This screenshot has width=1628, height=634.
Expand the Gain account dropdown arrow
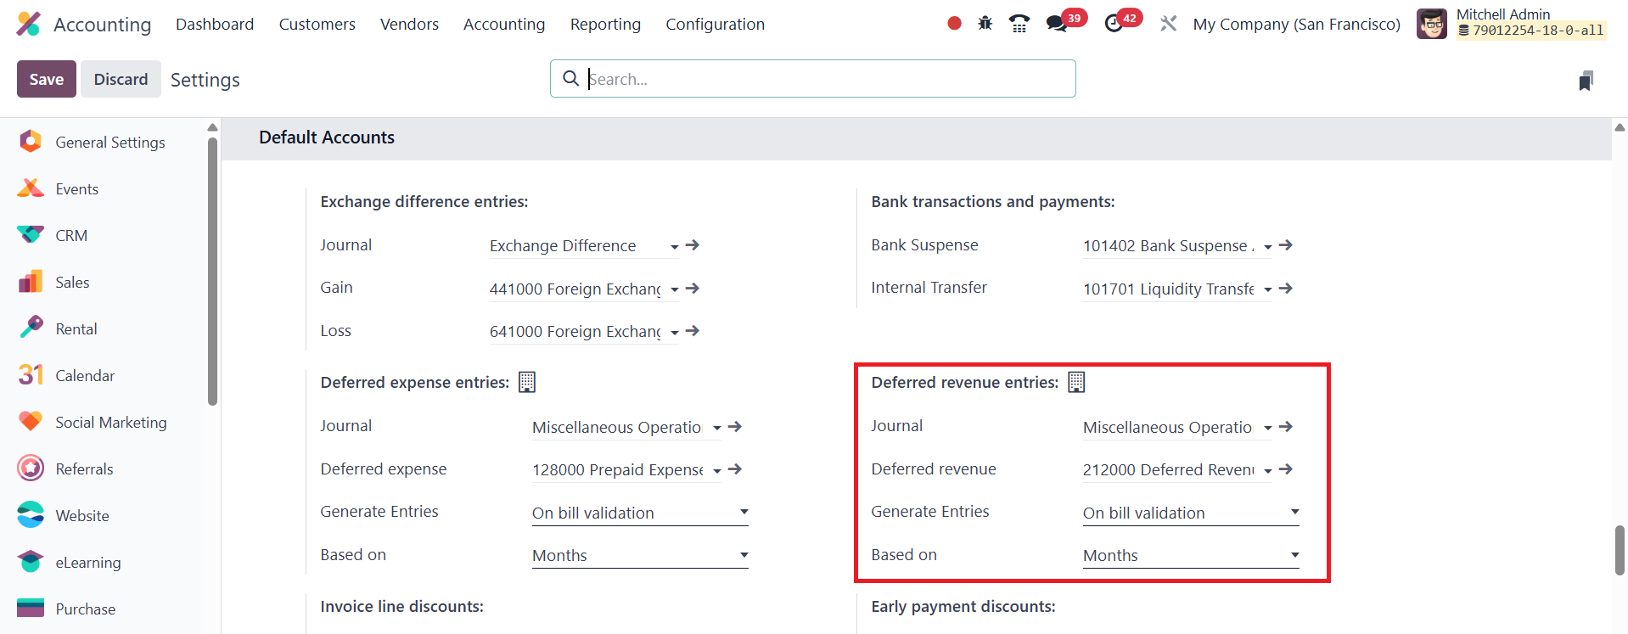point(675,289)
